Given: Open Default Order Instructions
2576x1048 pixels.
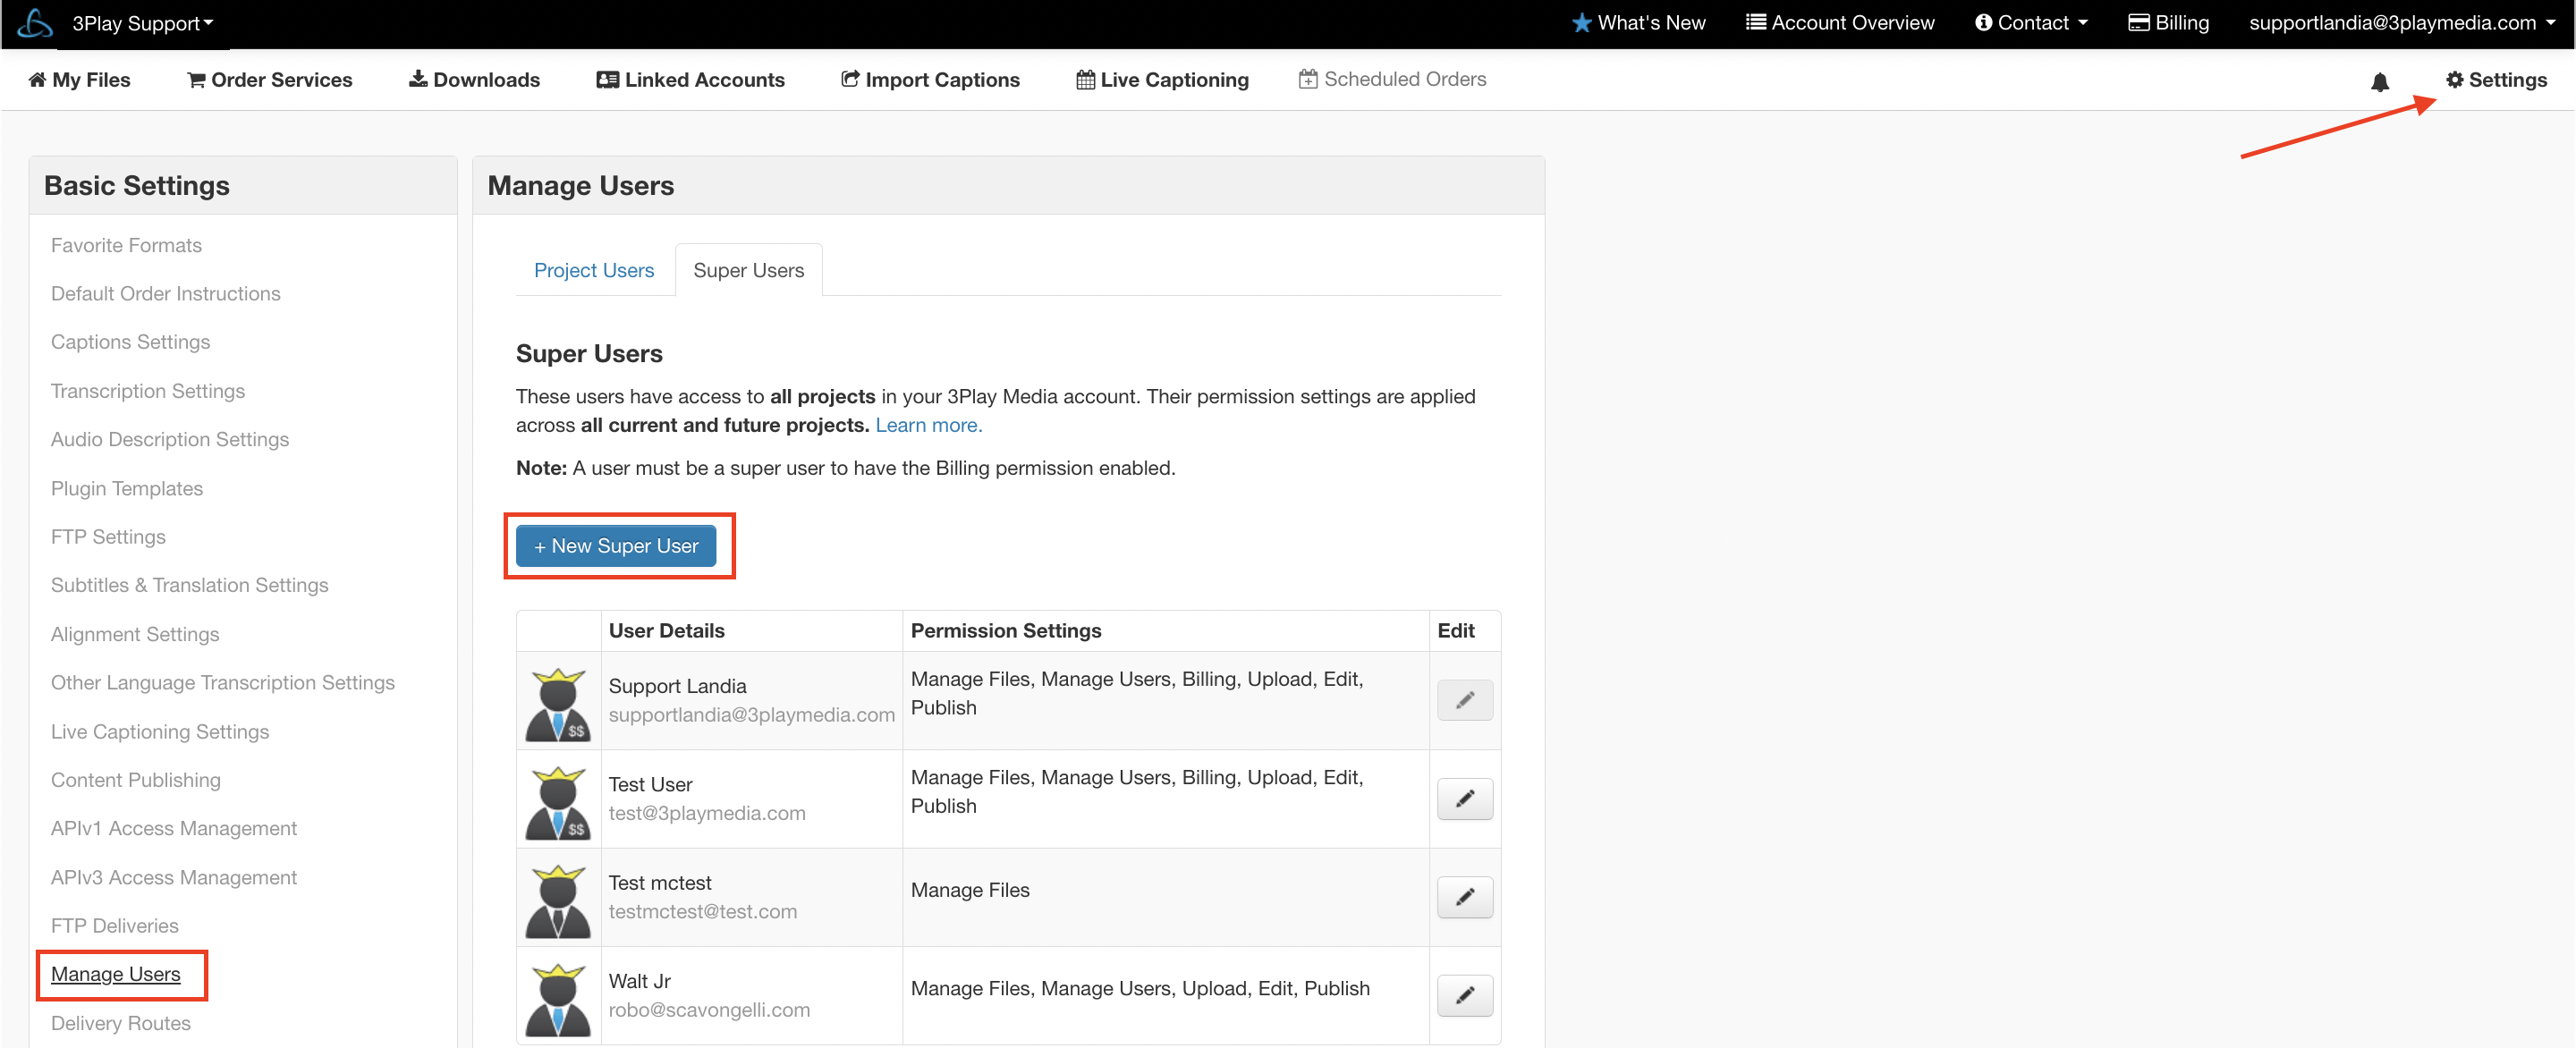Looking at the screenshot, I should [x=166, y=294].
